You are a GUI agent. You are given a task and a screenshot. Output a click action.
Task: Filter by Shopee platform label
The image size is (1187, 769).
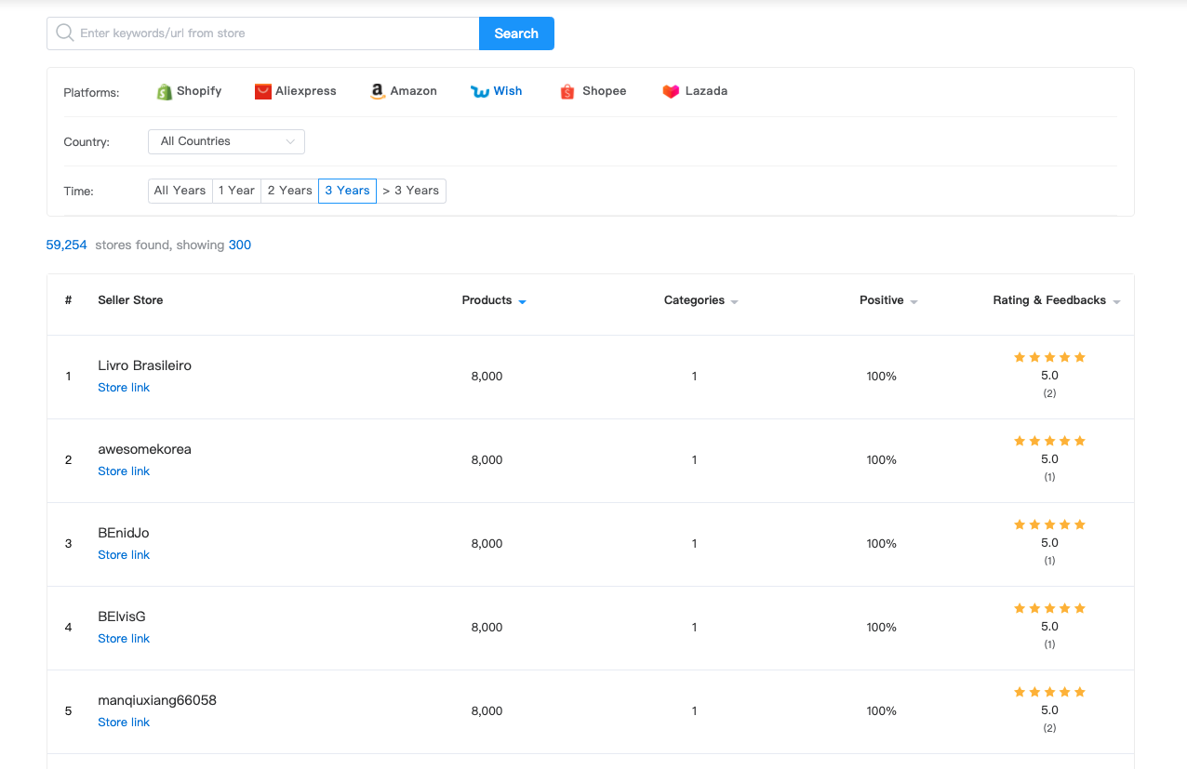pyautogui.click(x=605, y=91)
